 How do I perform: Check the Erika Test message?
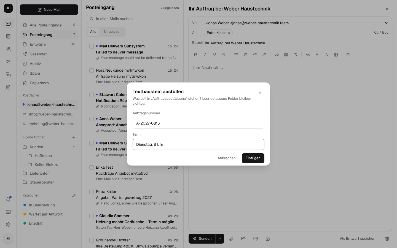pyautogui.click(x=92, y=168)
